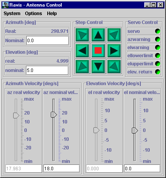Click the ellowerlimit label
Viewport: 166px width, 178px height.
(140, 56)
